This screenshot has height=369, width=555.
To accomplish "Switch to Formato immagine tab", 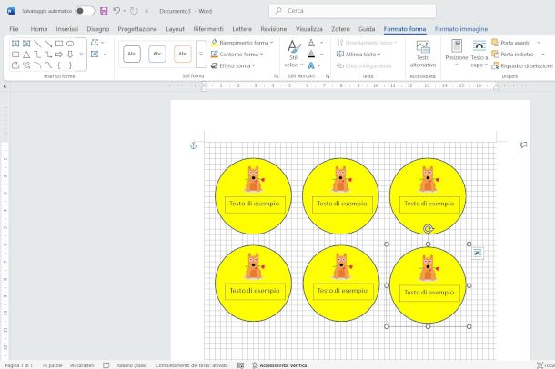I will (459, 29).
